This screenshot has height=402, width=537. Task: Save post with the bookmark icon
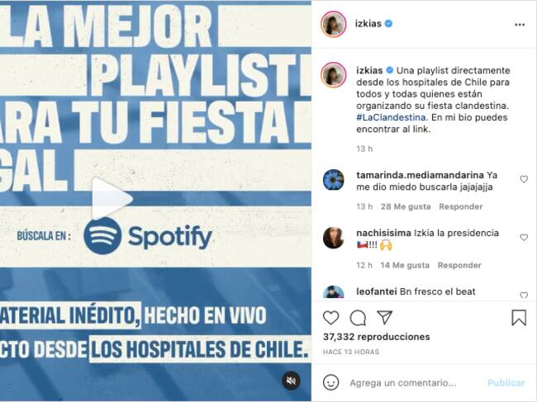coord(519,318)
